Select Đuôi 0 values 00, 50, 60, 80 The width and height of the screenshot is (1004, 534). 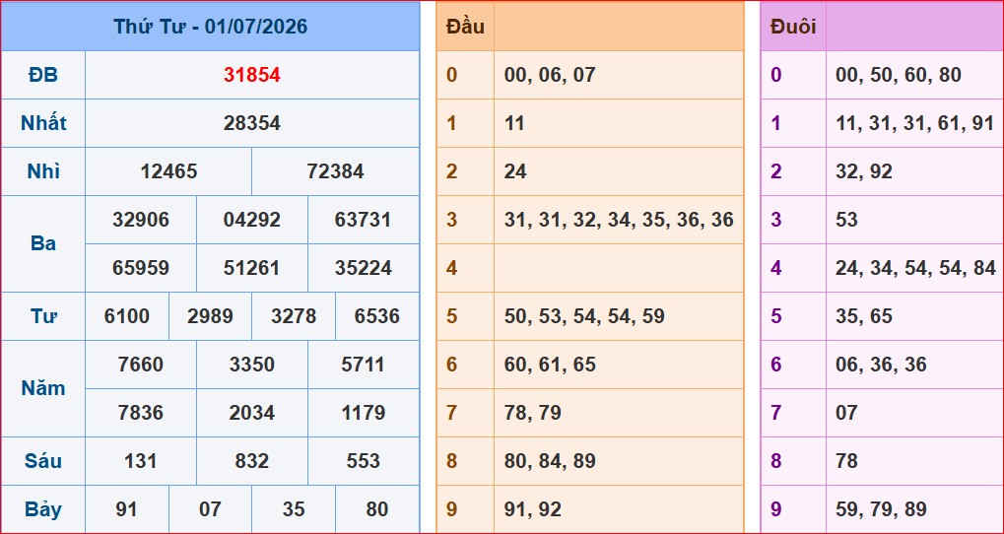pyautogui.click(x=898, y=75)
